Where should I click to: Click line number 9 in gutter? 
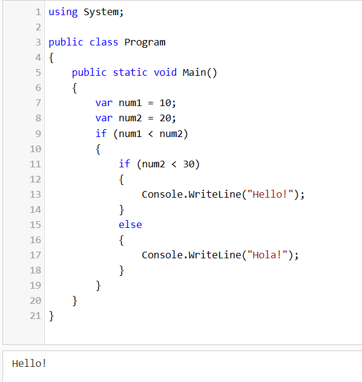coord(38,133)
